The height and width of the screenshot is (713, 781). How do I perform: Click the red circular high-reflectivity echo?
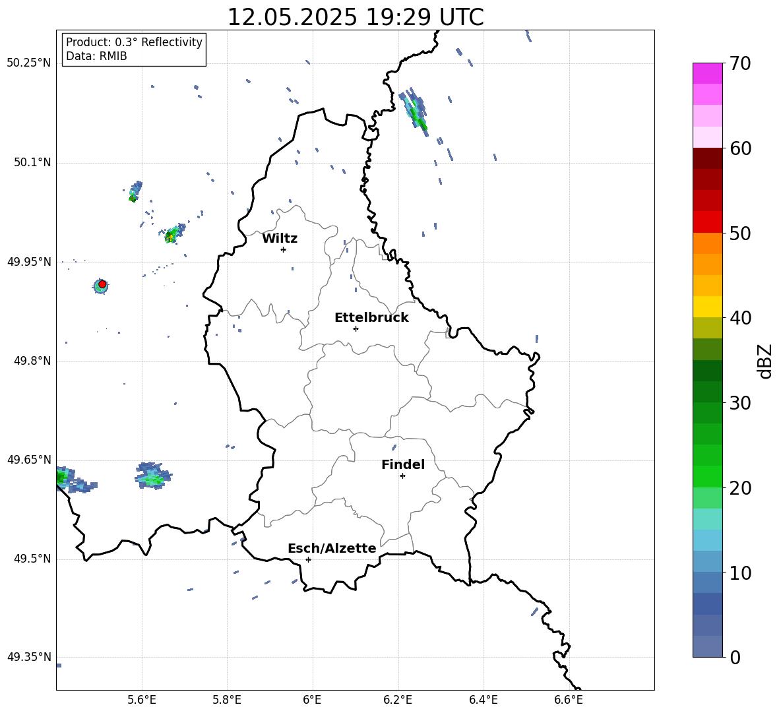pyautogui.click(x=102, y=284)
